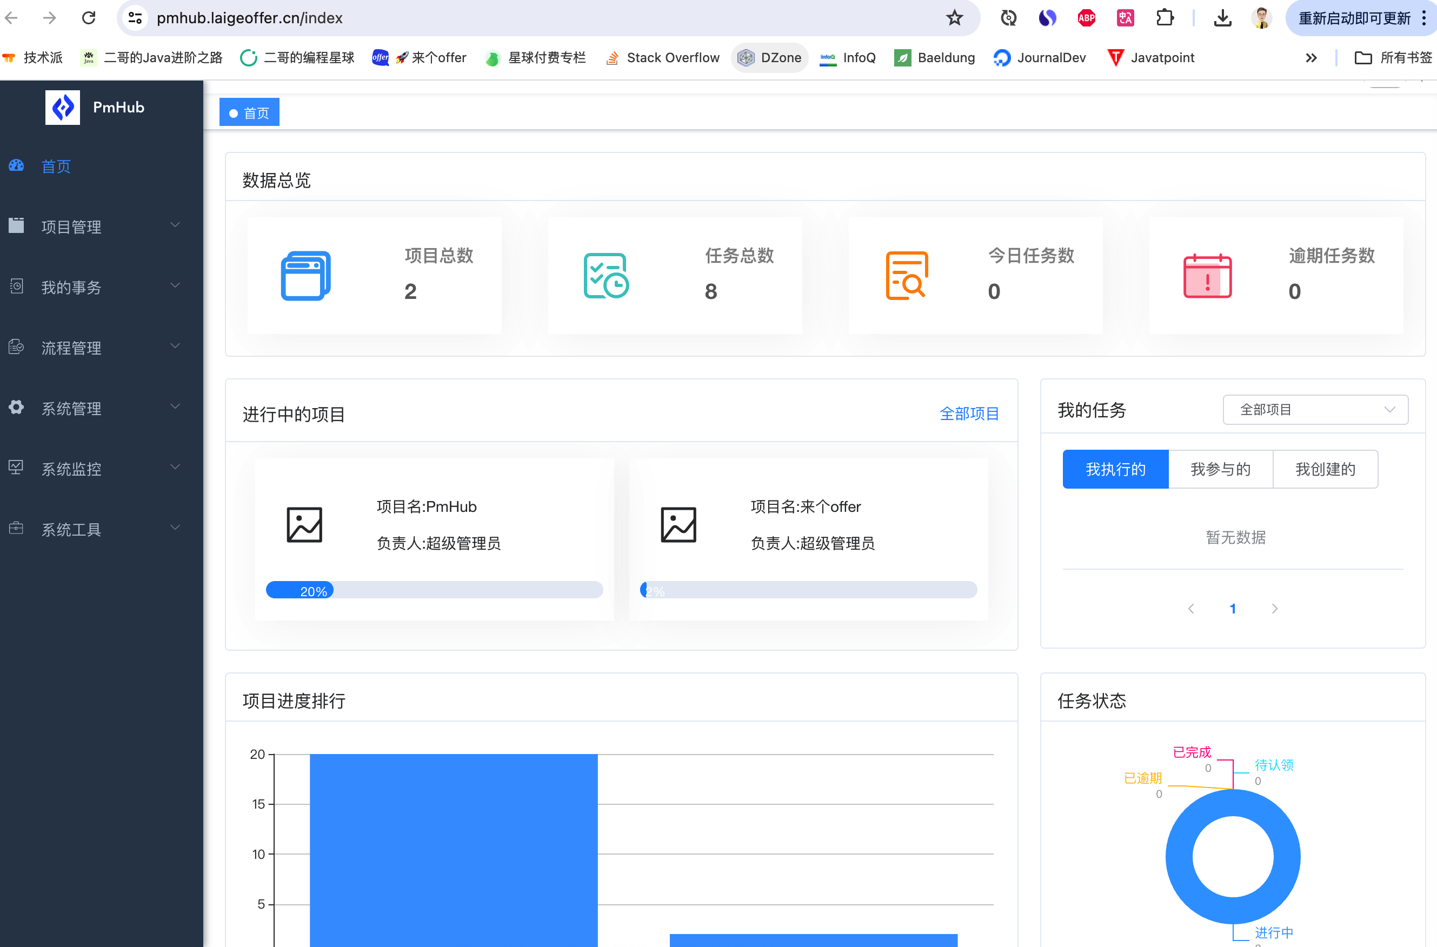Click the PmHub project 20% progress bar

point(434,590)
